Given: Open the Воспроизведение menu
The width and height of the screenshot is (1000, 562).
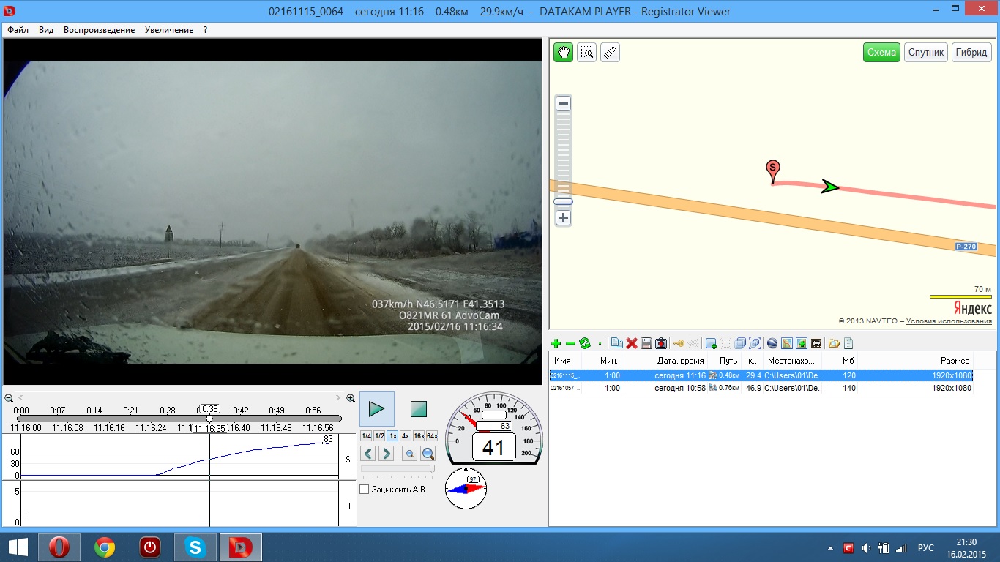Looking at the screenshot, I should pos(99,30).
